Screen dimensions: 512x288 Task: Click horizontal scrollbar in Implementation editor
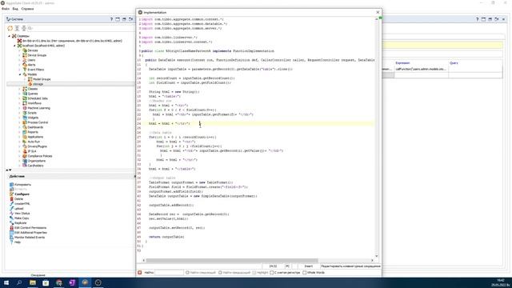click(232, 261)
